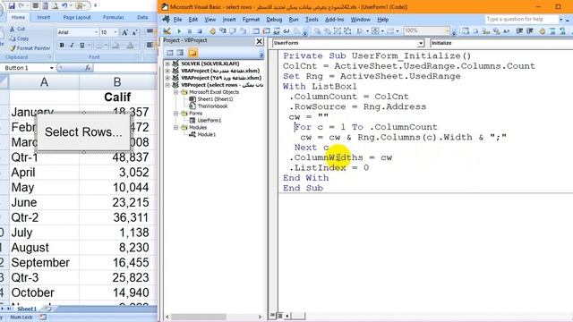Screen dimensions: 573x322
Task: Click the Reset stop icon in VBA toolbar
Action: pos(200,31)
